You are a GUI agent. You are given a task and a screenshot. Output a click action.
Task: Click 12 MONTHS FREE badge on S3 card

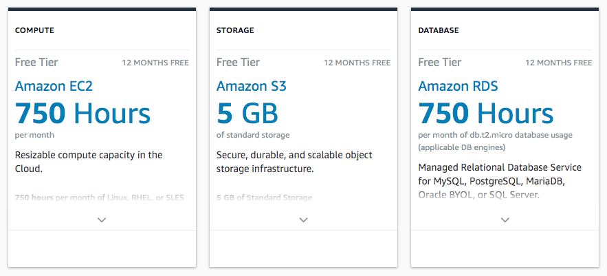pos(357,63)
